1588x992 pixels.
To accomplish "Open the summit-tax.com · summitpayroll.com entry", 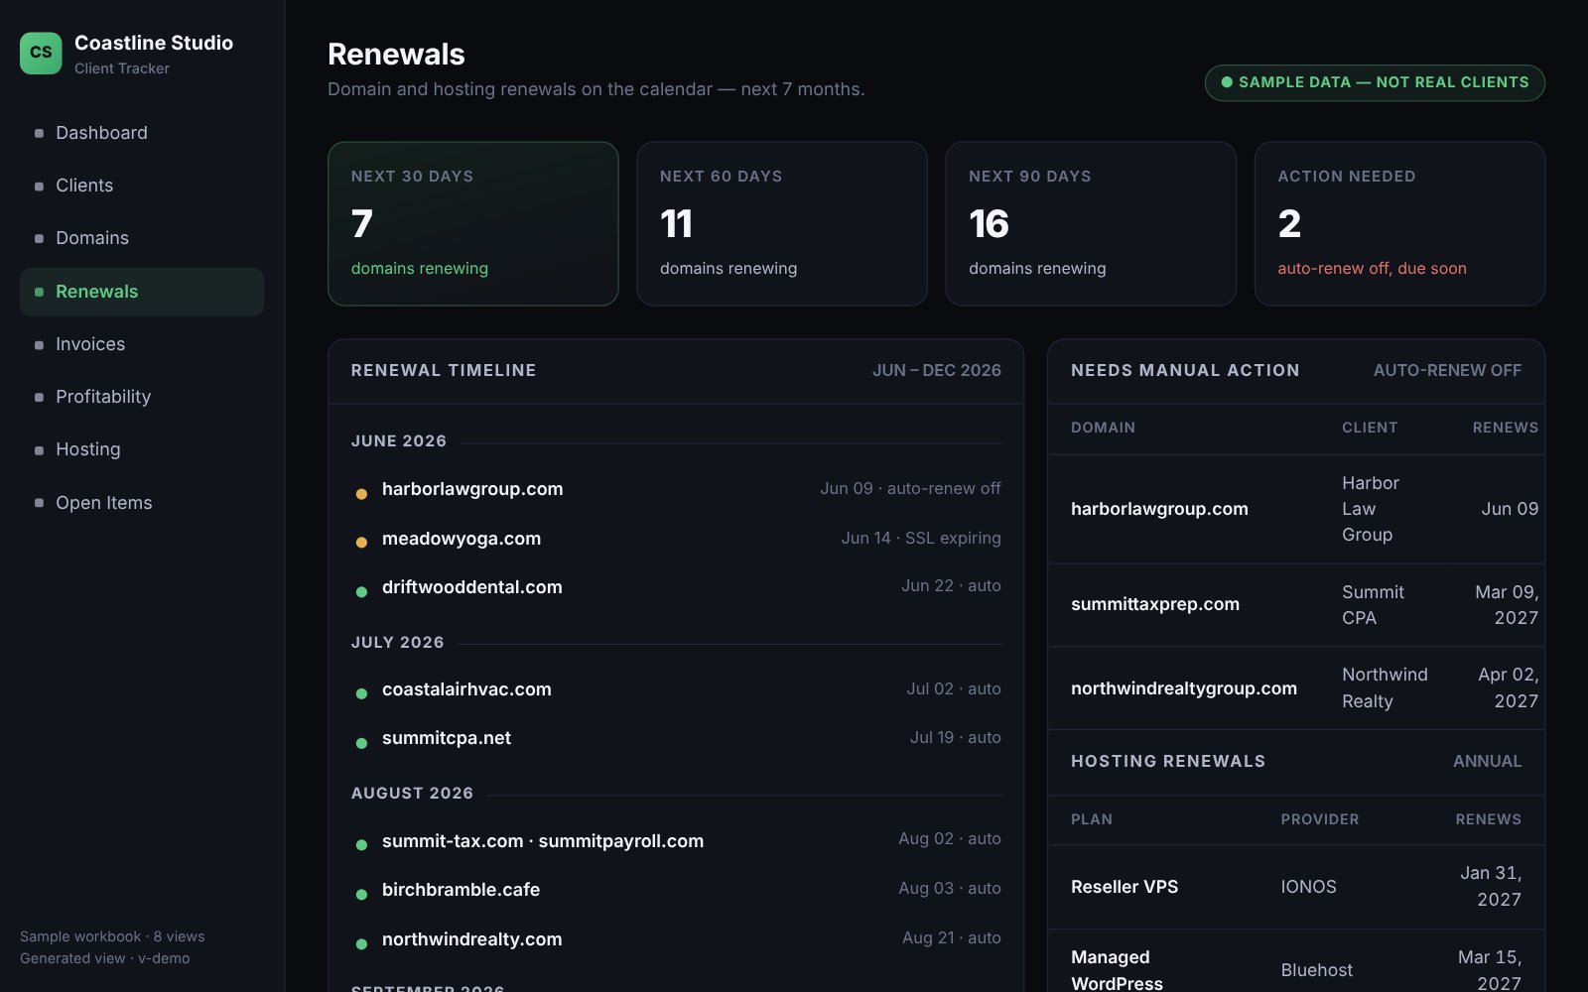I will tap(543, 841).
